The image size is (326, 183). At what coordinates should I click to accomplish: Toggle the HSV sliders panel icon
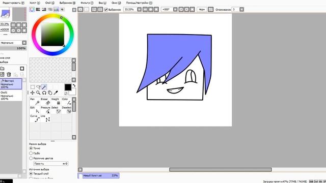44,9
